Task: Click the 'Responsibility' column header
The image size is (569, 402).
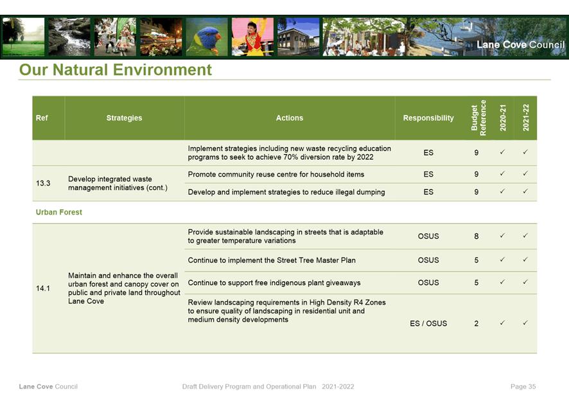Action: [x=428, y=118]
